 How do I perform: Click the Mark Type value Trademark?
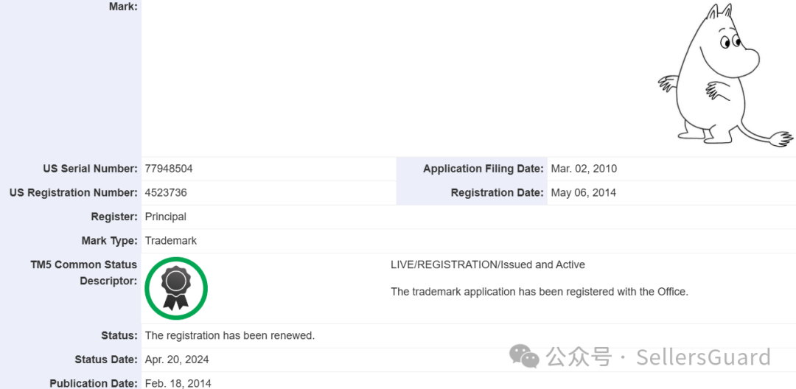click(x=171, y=241)
